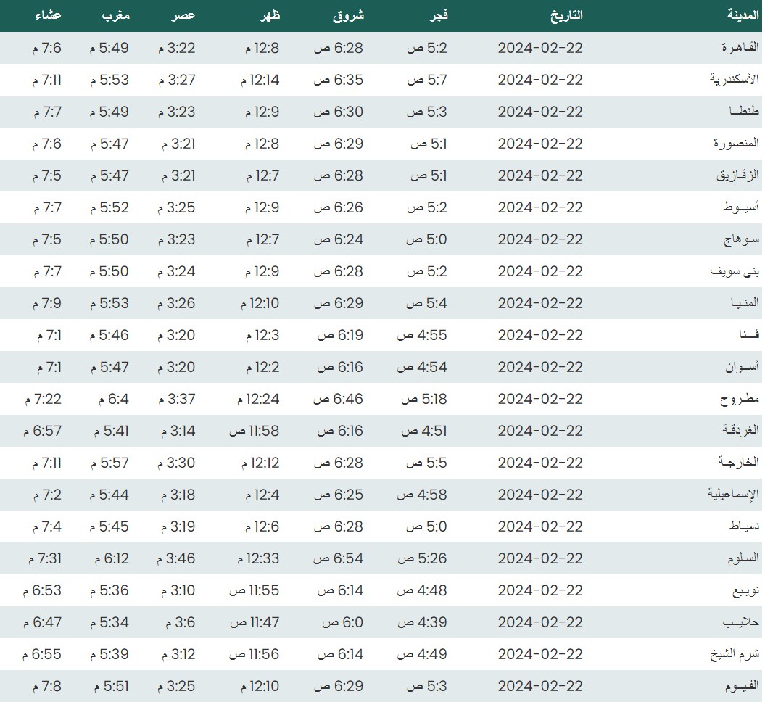
Task: Select Isha time 6:53 م for نويبع
Action: point(43,590)
